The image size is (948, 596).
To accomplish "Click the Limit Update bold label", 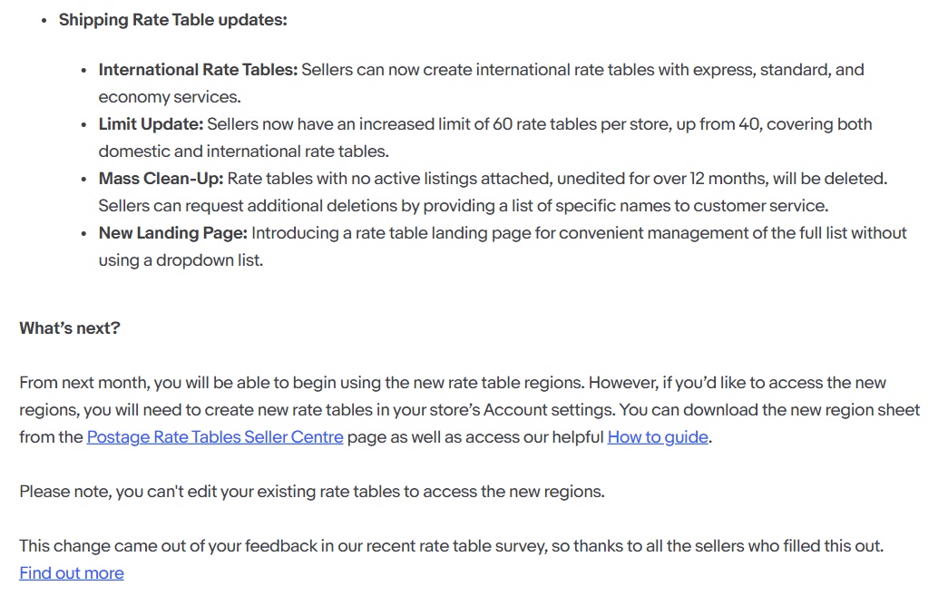I will [151, 124].
